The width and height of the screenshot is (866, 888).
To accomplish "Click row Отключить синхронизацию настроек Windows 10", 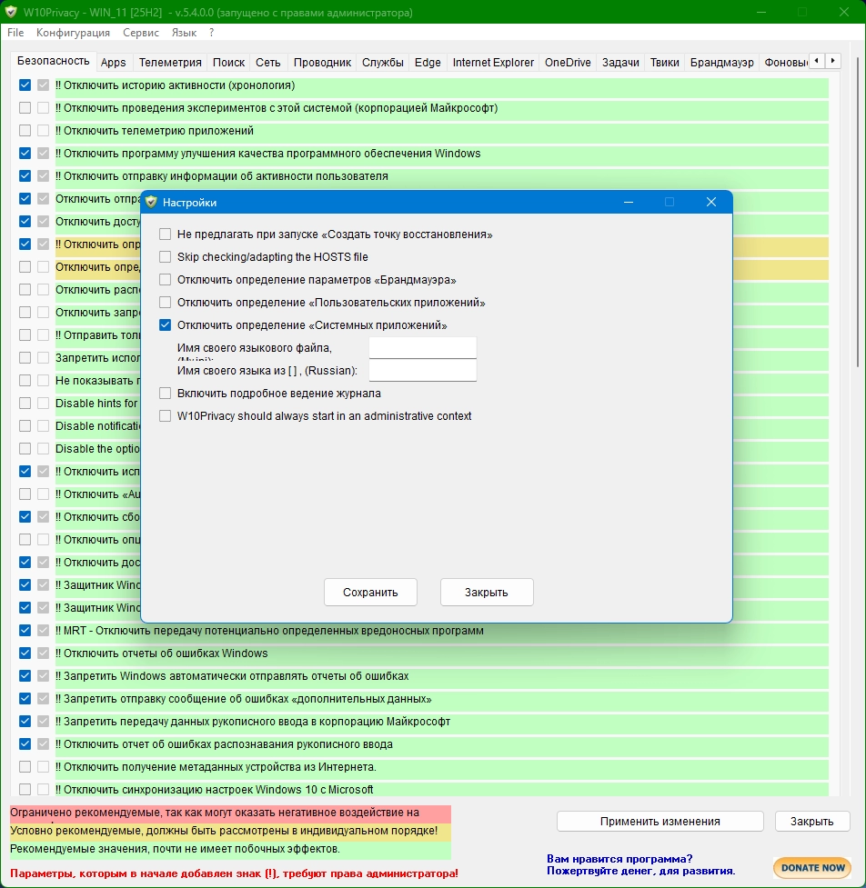I will pyautogui.click(x=441, y=788).
